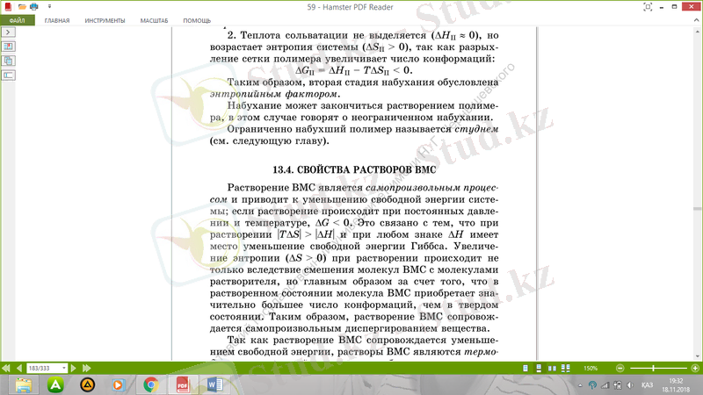Go to the first page

pos(6,368)
